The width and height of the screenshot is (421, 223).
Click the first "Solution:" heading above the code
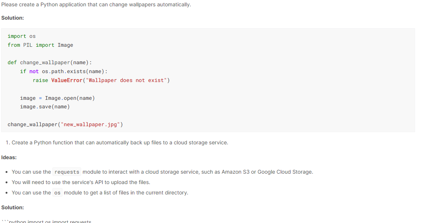pos(13,18)
